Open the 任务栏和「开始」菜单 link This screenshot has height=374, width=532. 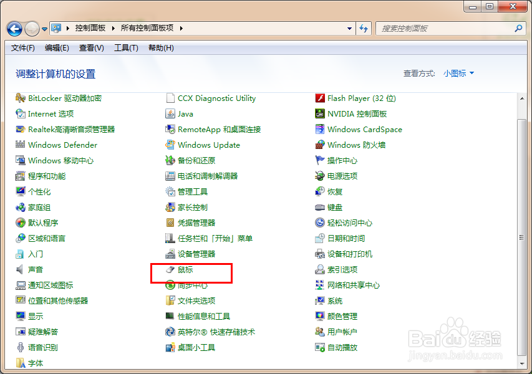point(215,238)
